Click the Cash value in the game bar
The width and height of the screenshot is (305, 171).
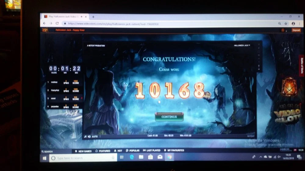(x=153, y=135)
